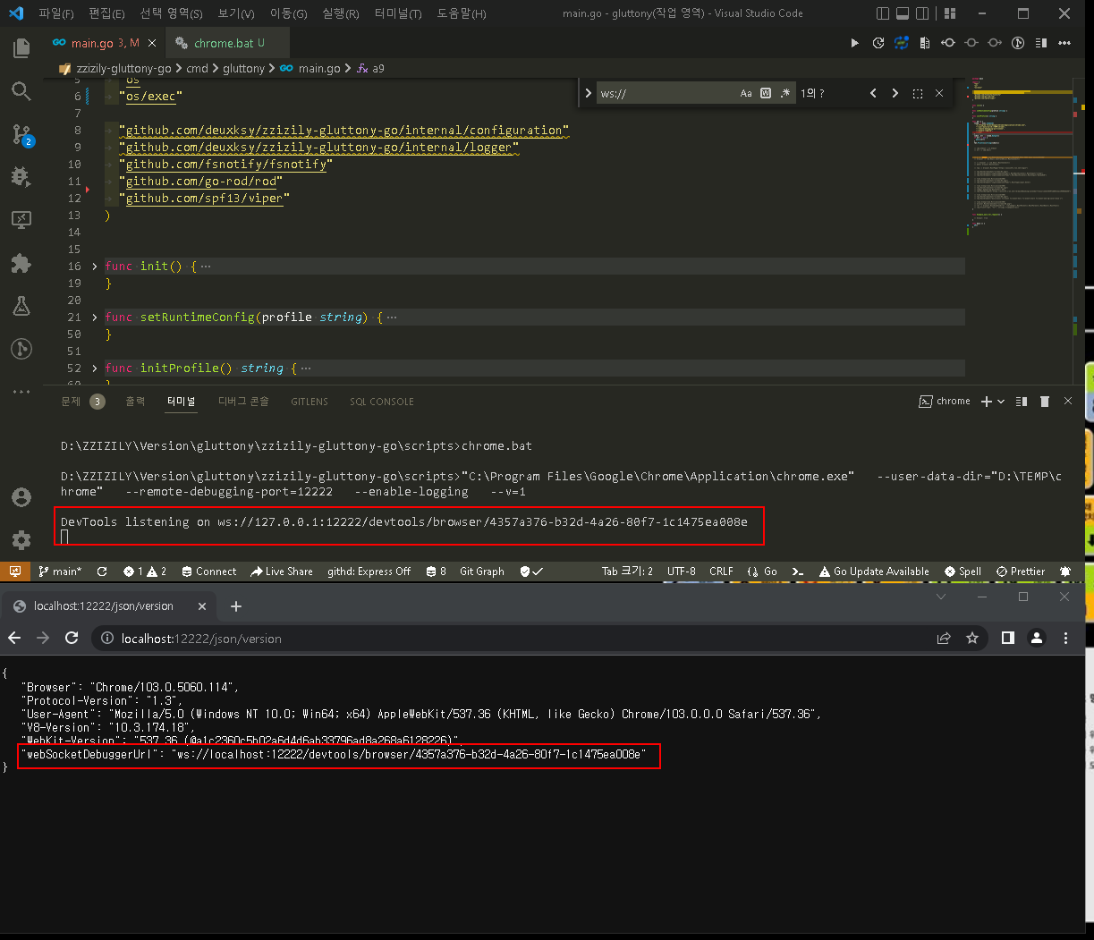Click CRLF line ending in status bar

coord(721,572)
